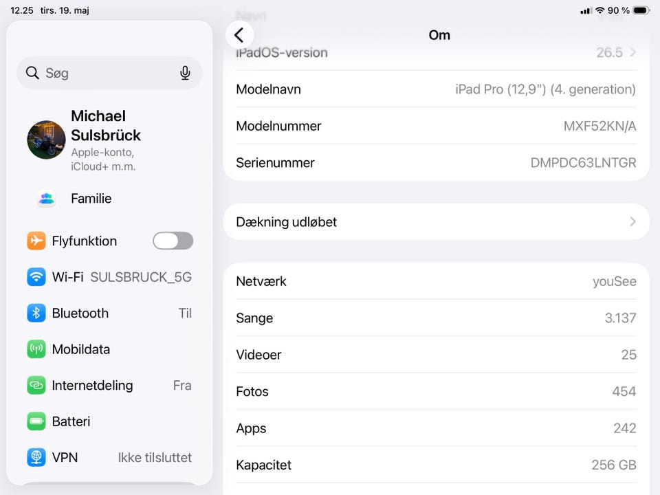Screen dimensions: 660x495
Task: Open the Mobildata settings row
Action: pos(109,349)
